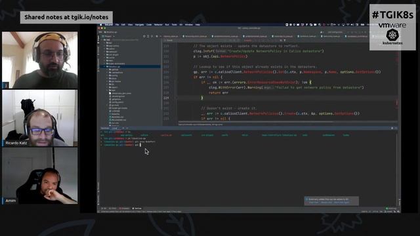Open the Edit menu
This screenshot has height=236, width=420.
[123, 25]
